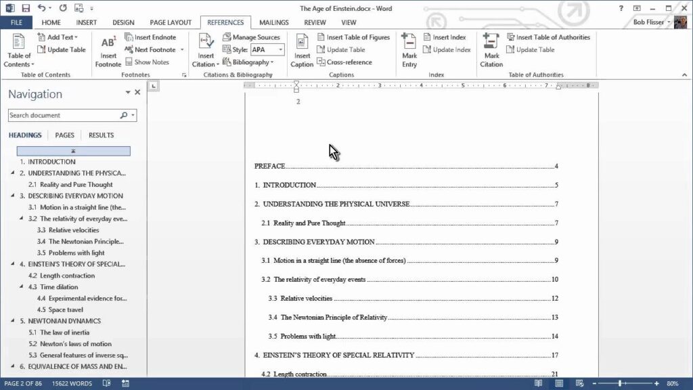Select the PAGES tab in Navigation pane
The image size is (693, 390).
(64, 135)
